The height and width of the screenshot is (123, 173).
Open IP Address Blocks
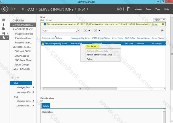[x=24, y=34]
